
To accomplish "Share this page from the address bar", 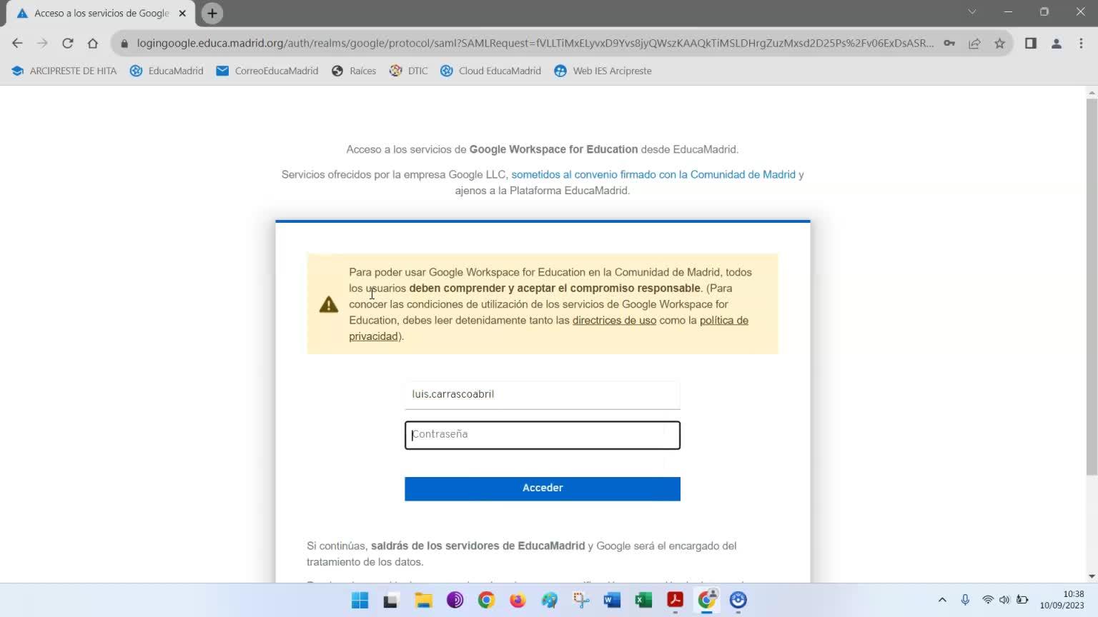I will pos(974,43).
